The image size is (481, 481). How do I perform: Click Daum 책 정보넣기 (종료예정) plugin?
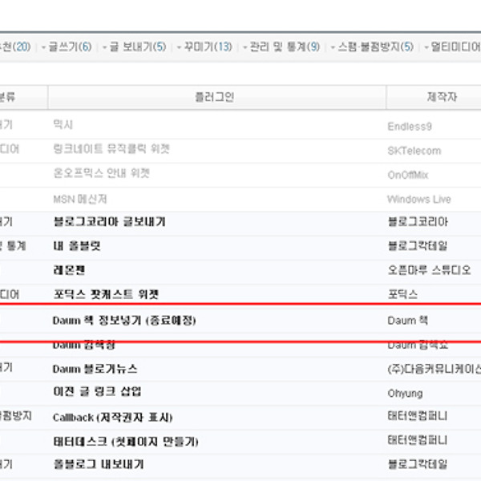point(124,320)
